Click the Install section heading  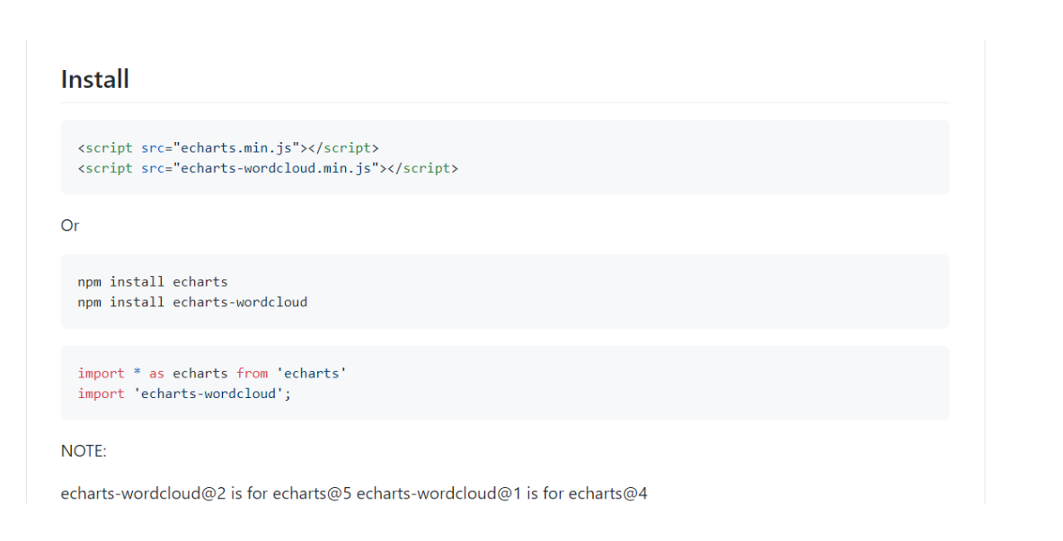coord(94,79)
